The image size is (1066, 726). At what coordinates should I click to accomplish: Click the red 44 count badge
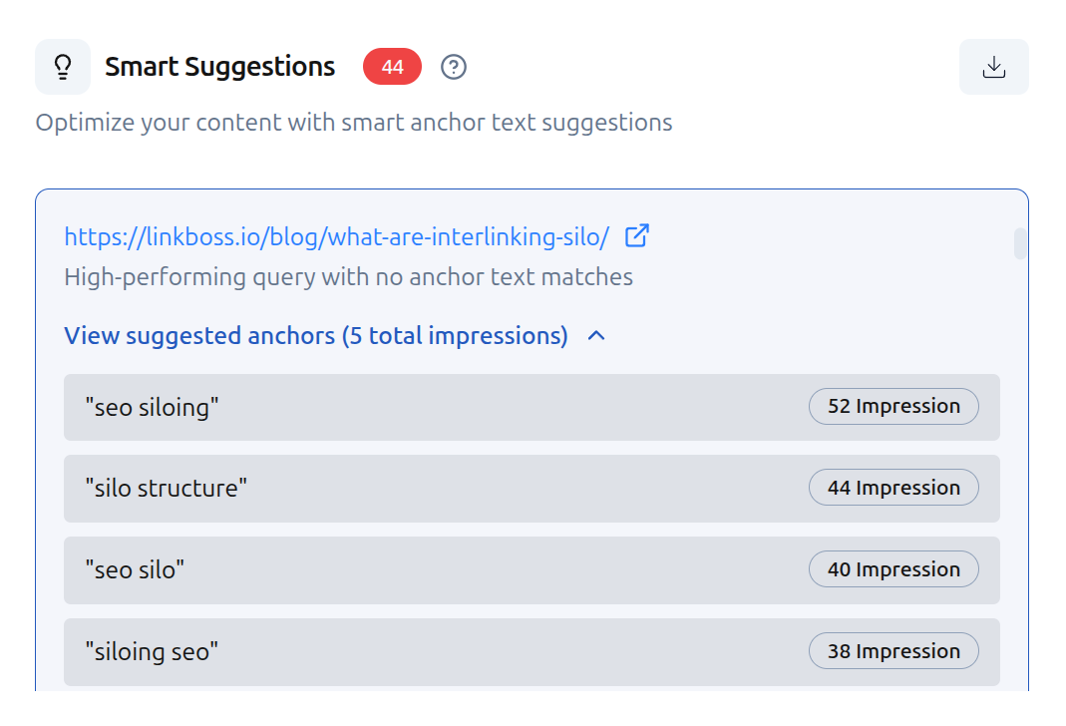[x=392, y=67]
